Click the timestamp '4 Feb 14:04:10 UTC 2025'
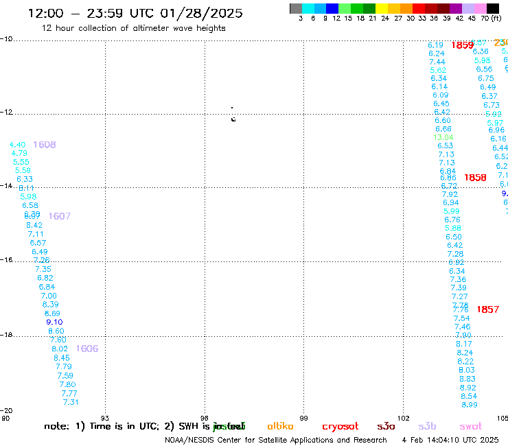This screenshot has height=446, width=508. point(450,440)
